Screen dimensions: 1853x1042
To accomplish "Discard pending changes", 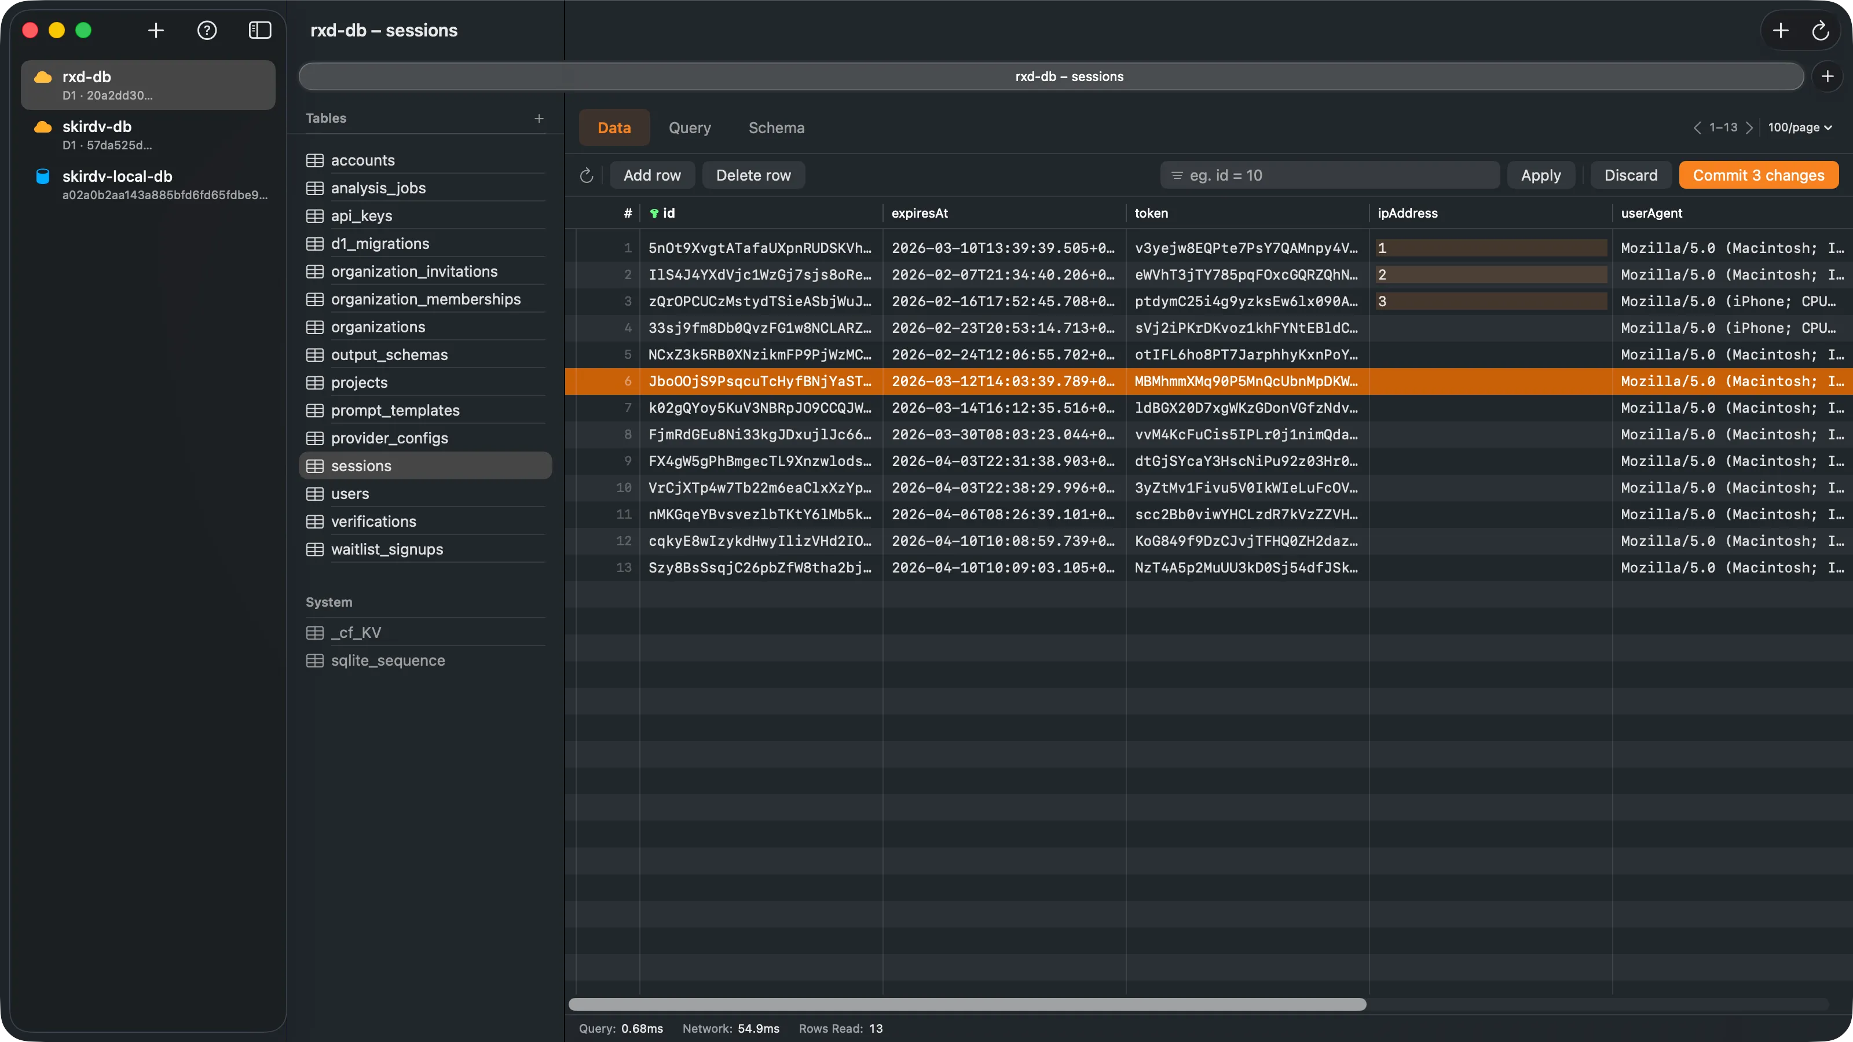I will coord(1630,175).
